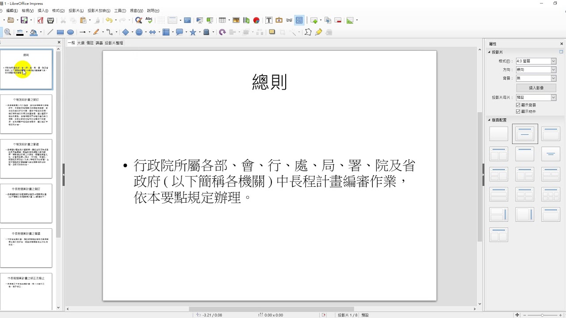
Task: Collapse the 投影片 section in sidebar
Action: click(x=490, y=52)
